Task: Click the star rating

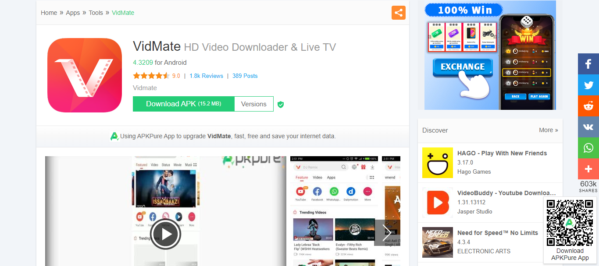Action: [151, 76]
